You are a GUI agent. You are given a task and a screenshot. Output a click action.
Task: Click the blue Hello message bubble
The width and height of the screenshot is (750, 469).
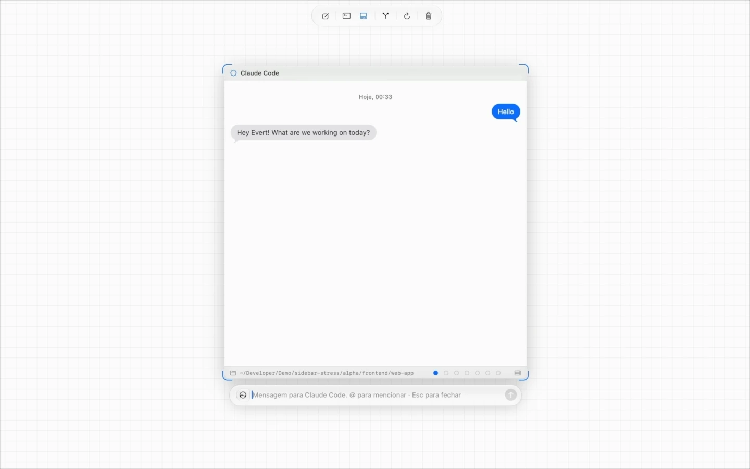tap(506, 112)
